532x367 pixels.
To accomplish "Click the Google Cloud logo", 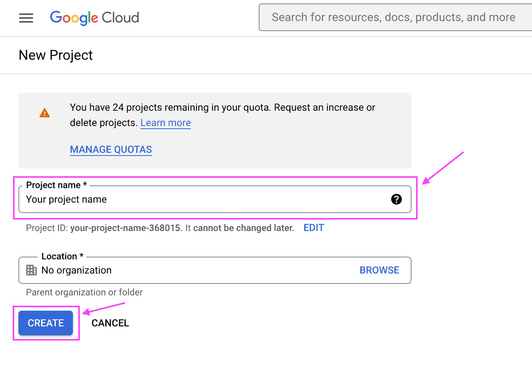I will pos(94,18).
